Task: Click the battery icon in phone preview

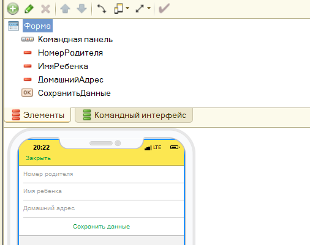Action: (175, 147)
